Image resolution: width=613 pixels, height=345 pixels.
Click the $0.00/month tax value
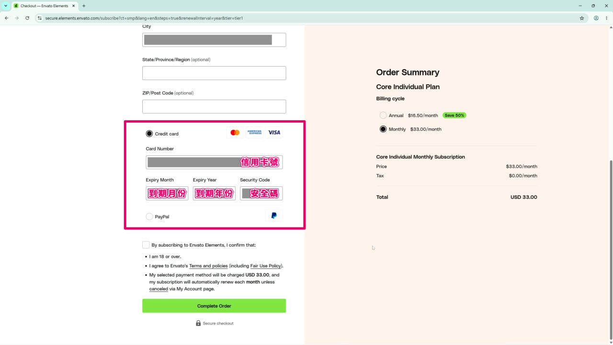523,176
